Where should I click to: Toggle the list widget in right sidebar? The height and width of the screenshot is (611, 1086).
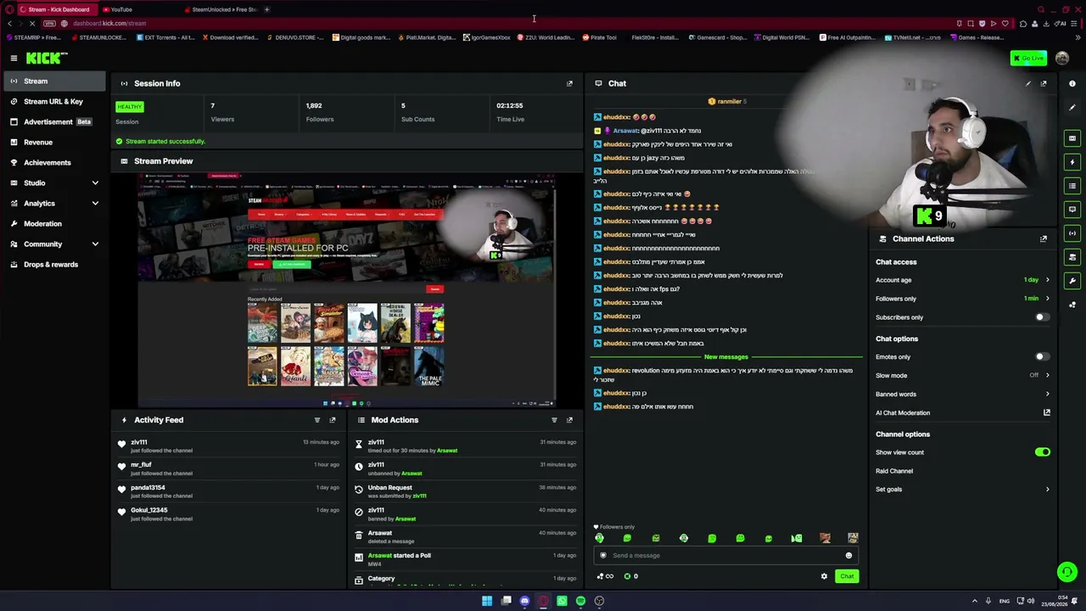(x=1072, y=185)
